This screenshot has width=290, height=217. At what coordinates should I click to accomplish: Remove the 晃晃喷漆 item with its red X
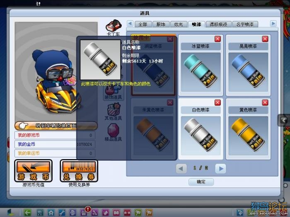click(265, 39)
